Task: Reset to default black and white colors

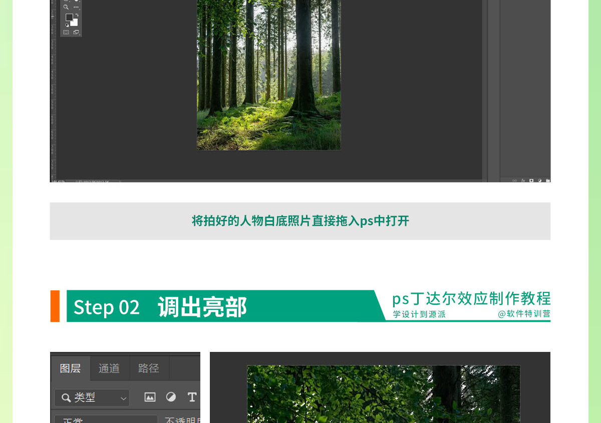Action: (x=67, y=25)
